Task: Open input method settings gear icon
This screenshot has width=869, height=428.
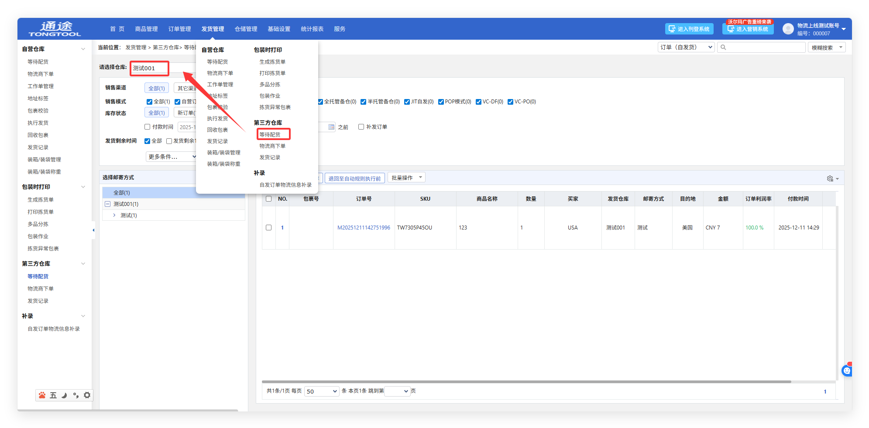Action: click(x=87, y=395)
